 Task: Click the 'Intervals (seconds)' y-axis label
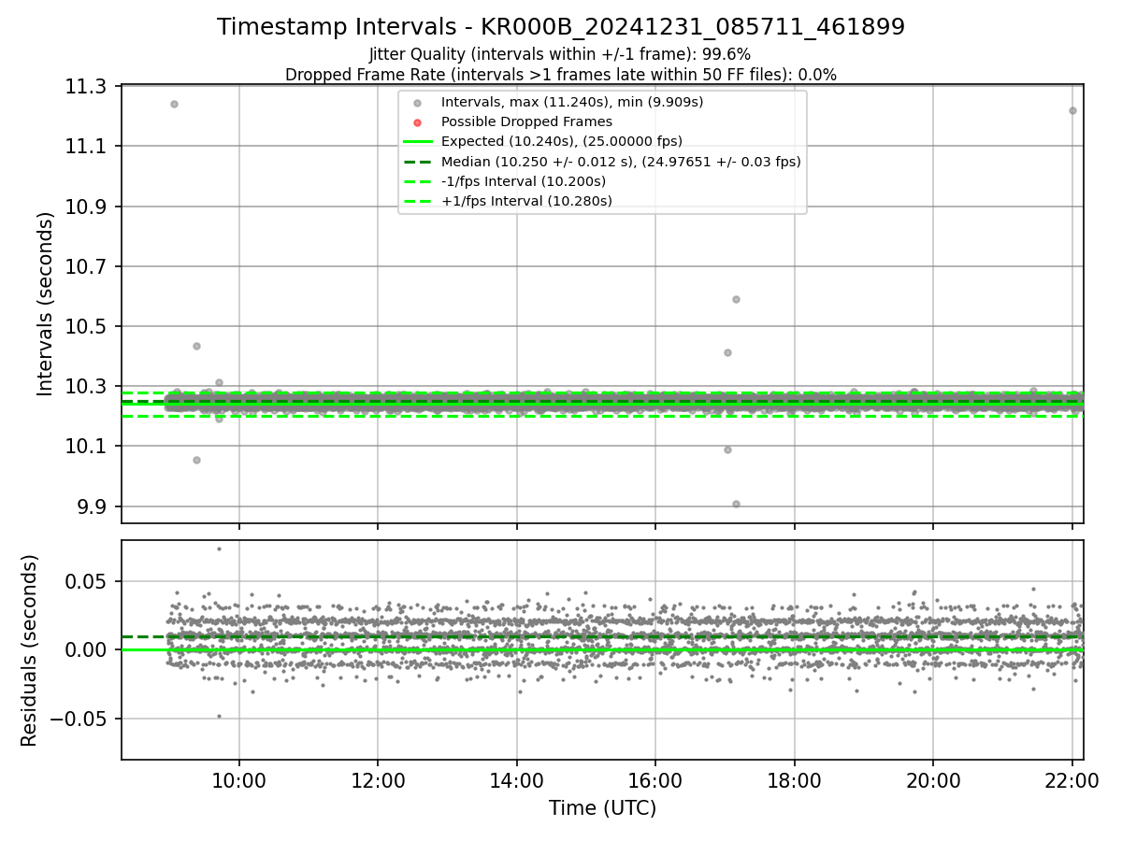[46, 304]
